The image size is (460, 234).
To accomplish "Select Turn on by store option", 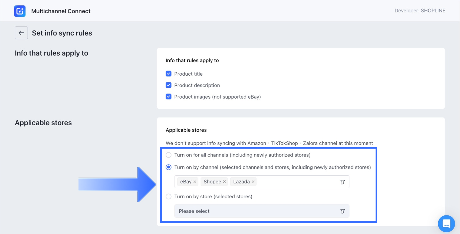I will coord(169,197).
